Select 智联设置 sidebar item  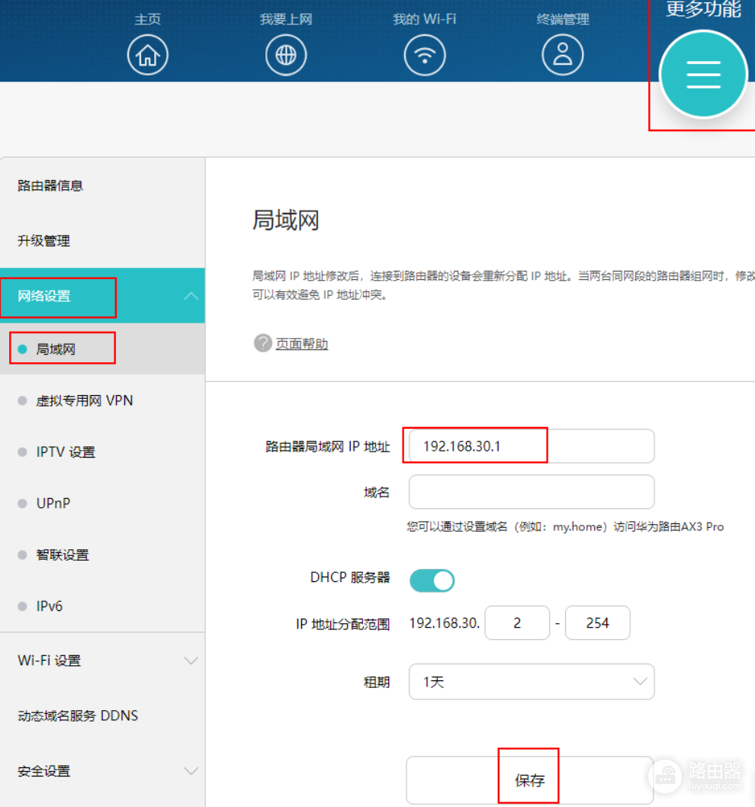coord(63,555)
